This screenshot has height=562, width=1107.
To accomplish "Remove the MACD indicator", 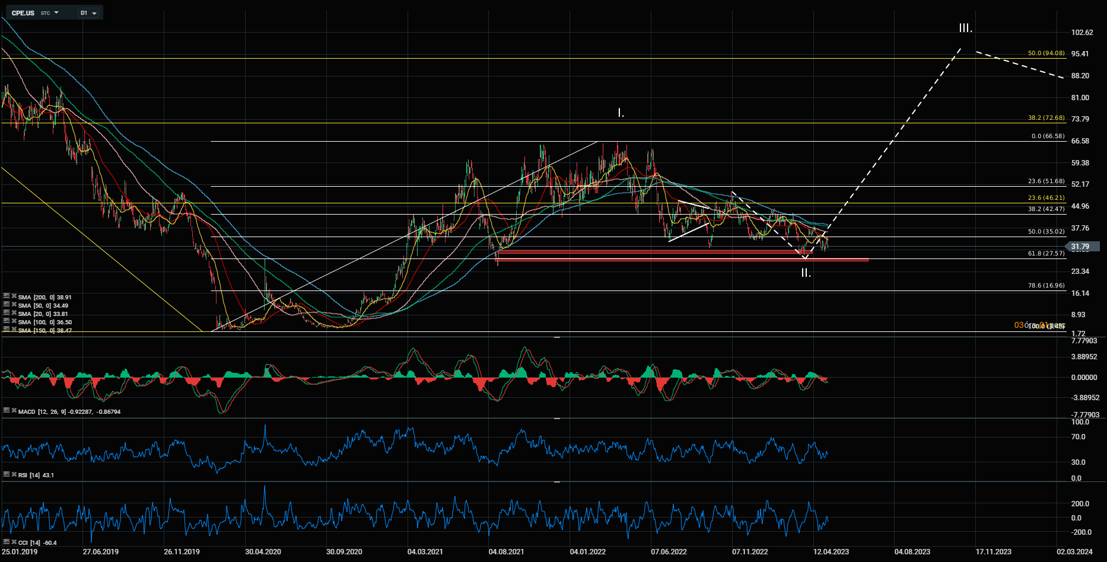I will click(x=14, y=410).
